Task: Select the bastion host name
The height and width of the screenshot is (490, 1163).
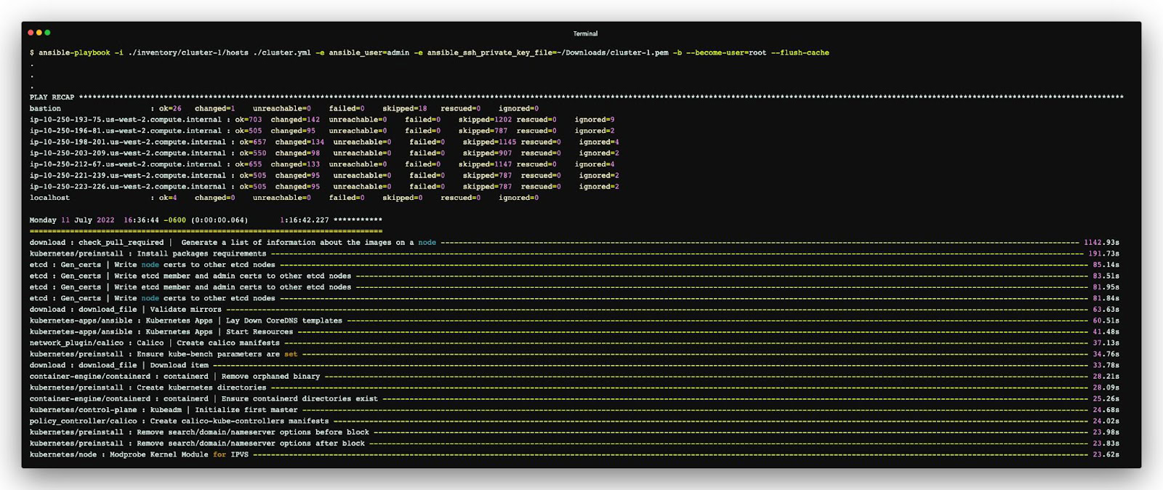Action: (x=45, y=108)
